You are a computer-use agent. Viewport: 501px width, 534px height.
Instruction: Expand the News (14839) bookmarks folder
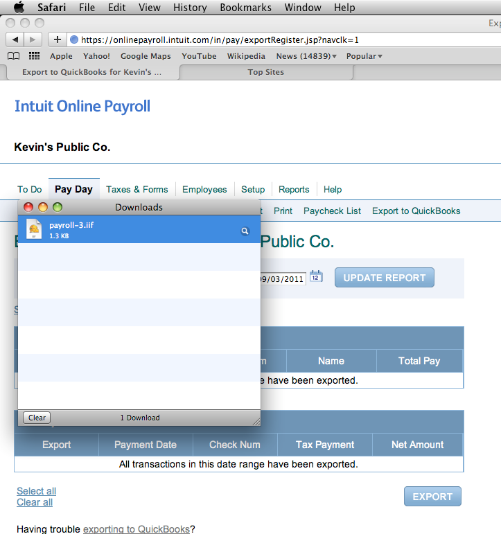click(306, 56)
